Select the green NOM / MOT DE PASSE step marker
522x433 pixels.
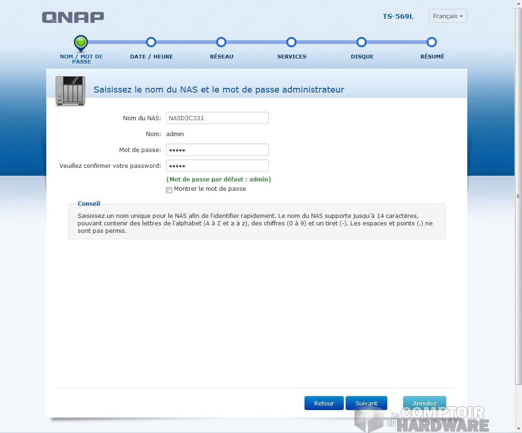(x=81, y=43)
